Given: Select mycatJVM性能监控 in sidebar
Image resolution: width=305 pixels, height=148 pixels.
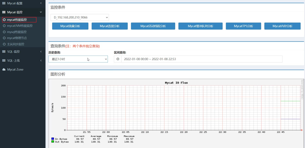Looking at the screenshot, I should [20, 26].
